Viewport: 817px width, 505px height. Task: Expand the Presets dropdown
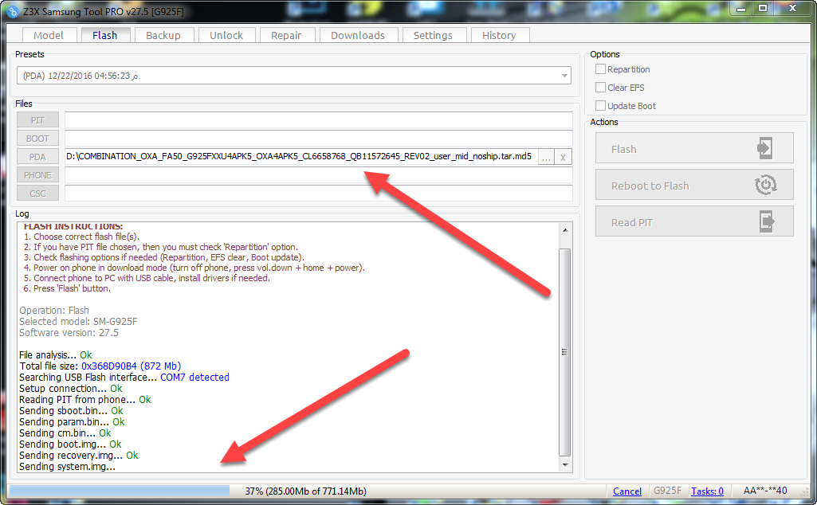coord(564,76)
